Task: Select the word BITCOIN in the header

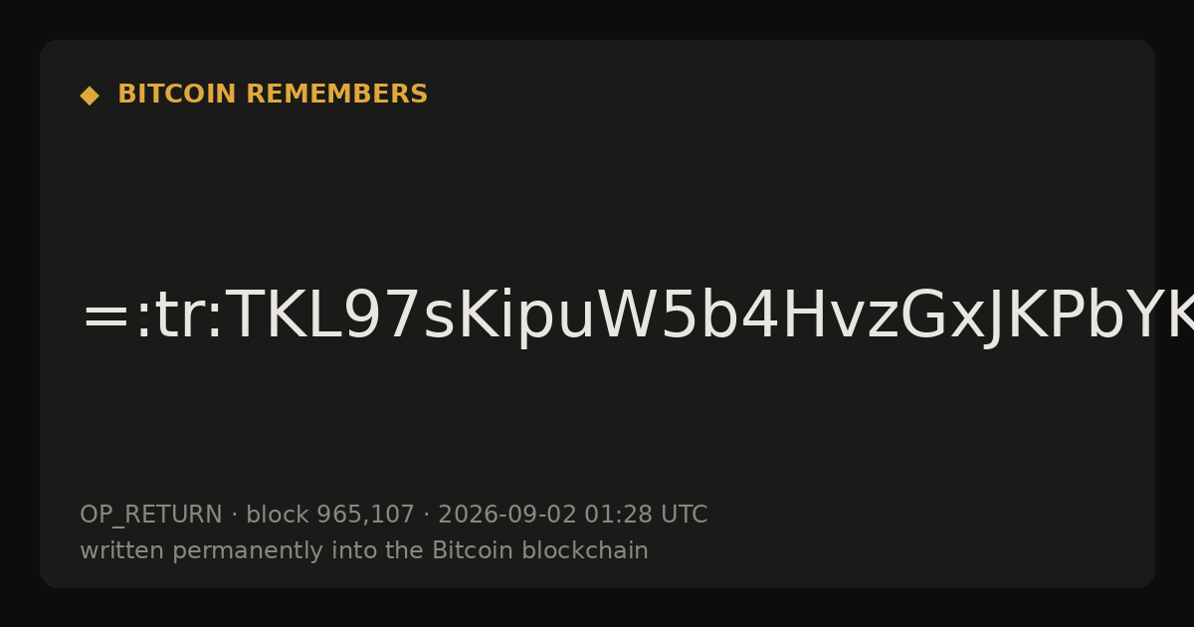Action: (178, 95)
